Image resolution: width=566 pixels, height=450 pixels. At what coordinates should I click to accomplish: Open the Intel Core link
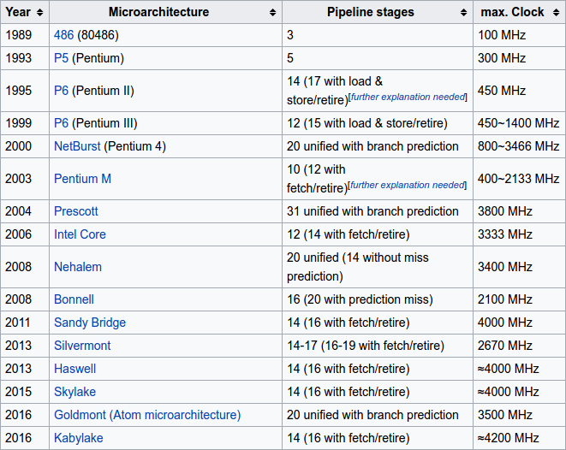pyautogui.click(x=80, y=234)
